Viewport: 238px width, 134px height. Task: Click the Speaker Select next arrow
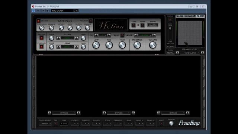203,53
